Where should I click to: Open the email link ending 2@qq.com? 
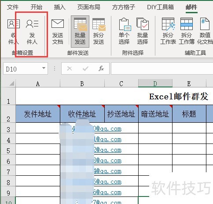point(108,150)
